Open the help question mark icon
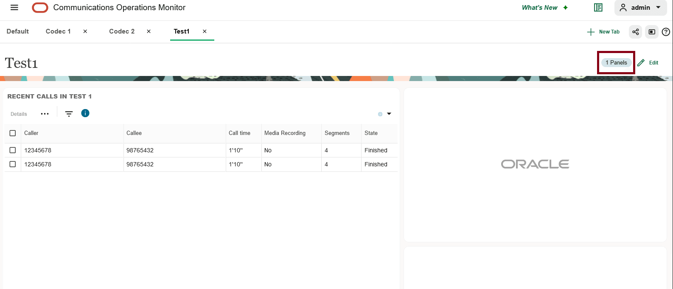673x289 pixels. pyautogui.click(x=666, y=32)
